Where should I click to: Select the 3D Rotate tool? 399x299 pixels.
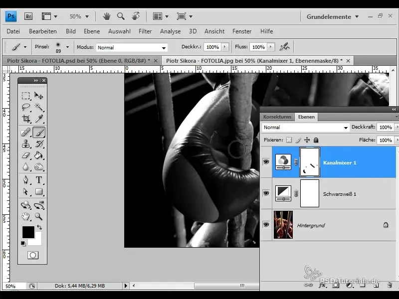point(25,205)
